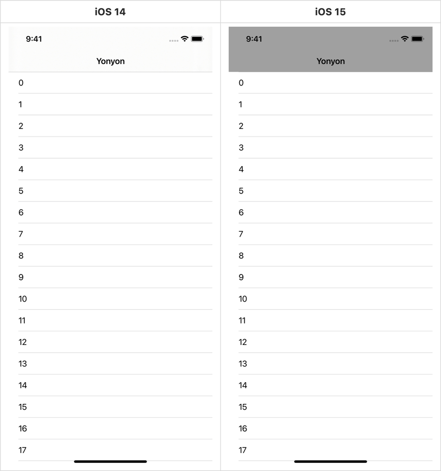
Task: Tap the Wi-Fi icon in iOS 14 status bar
Action: click(x=184, y=39)
